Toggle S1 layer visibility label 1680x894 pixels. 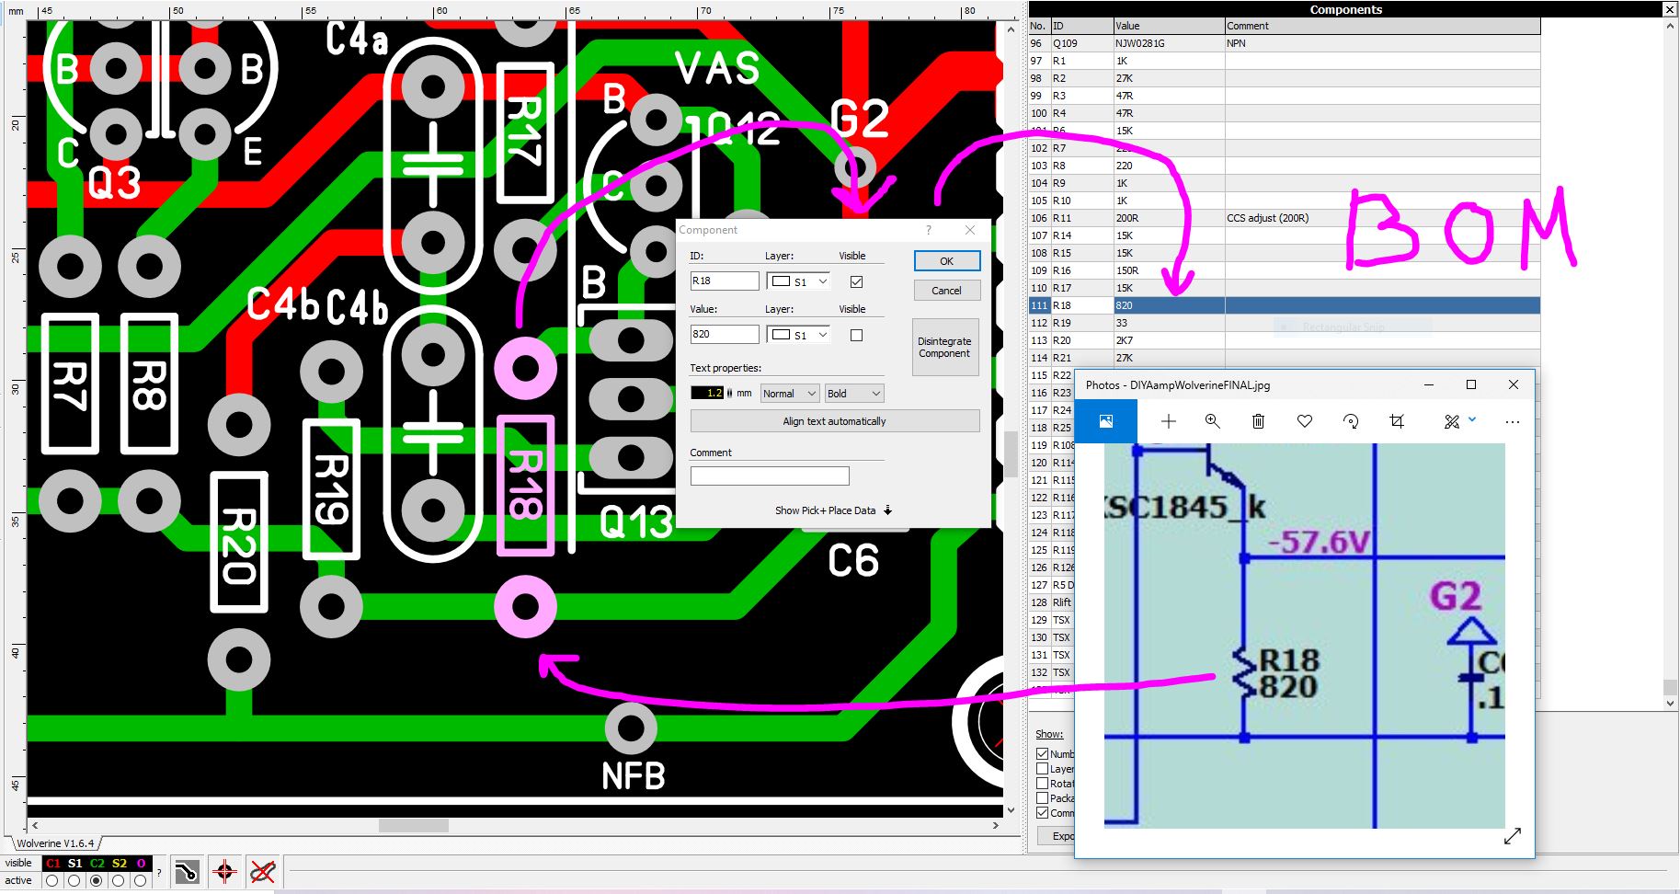(74, 863)
